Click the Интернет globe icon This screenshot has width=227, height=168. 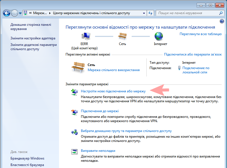(159, 36)
